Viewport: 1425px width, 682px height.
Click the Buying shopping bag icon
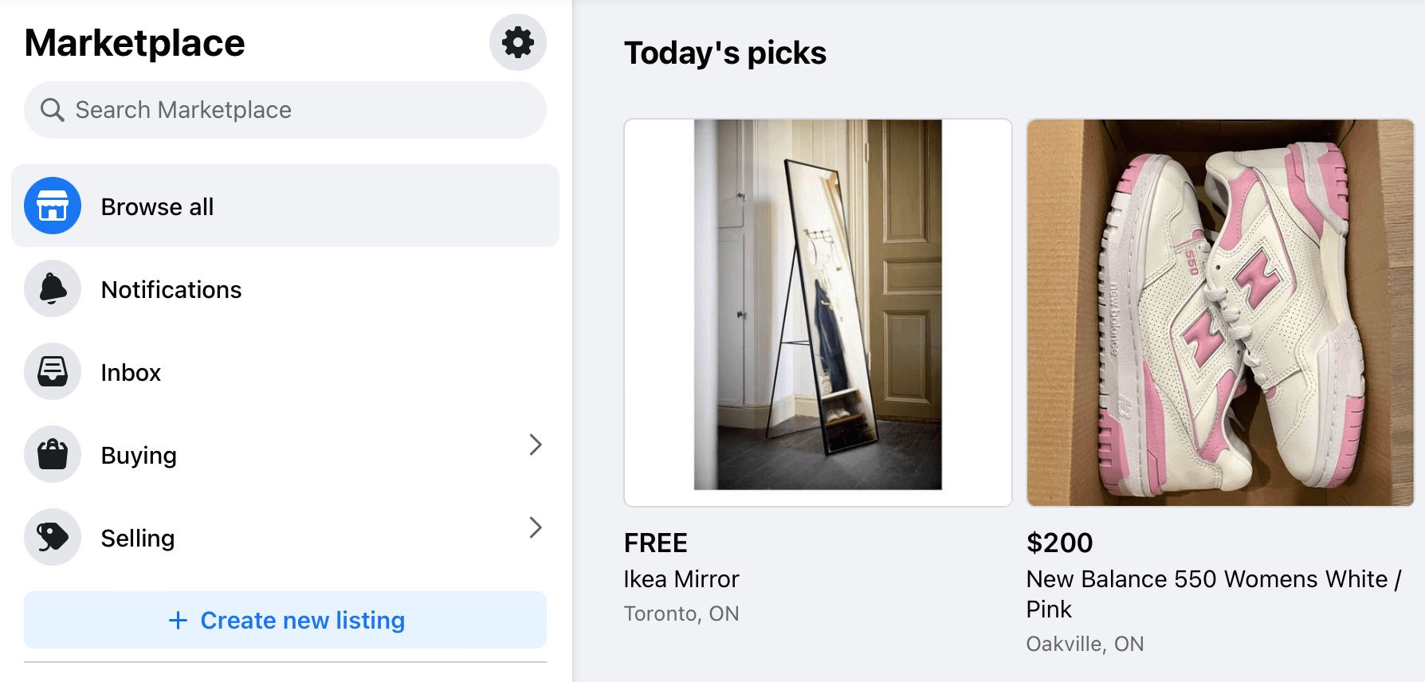point(53,454)
